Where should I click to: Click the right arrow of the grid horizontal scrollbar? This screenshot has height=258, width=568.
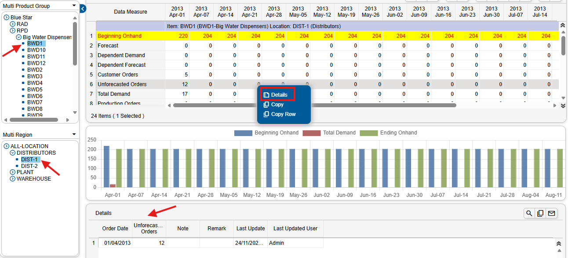(556, 105)
